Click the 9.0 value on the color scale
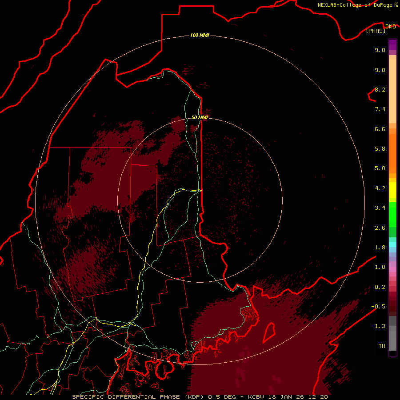400x400 pixels. (x=380, y=70)
